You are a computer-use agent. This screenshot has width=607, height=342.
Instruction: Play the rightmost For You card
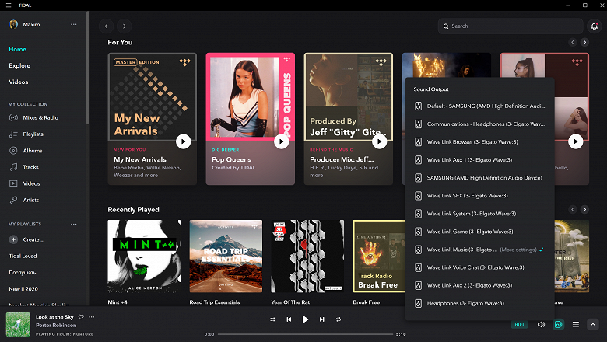(575, 141)
